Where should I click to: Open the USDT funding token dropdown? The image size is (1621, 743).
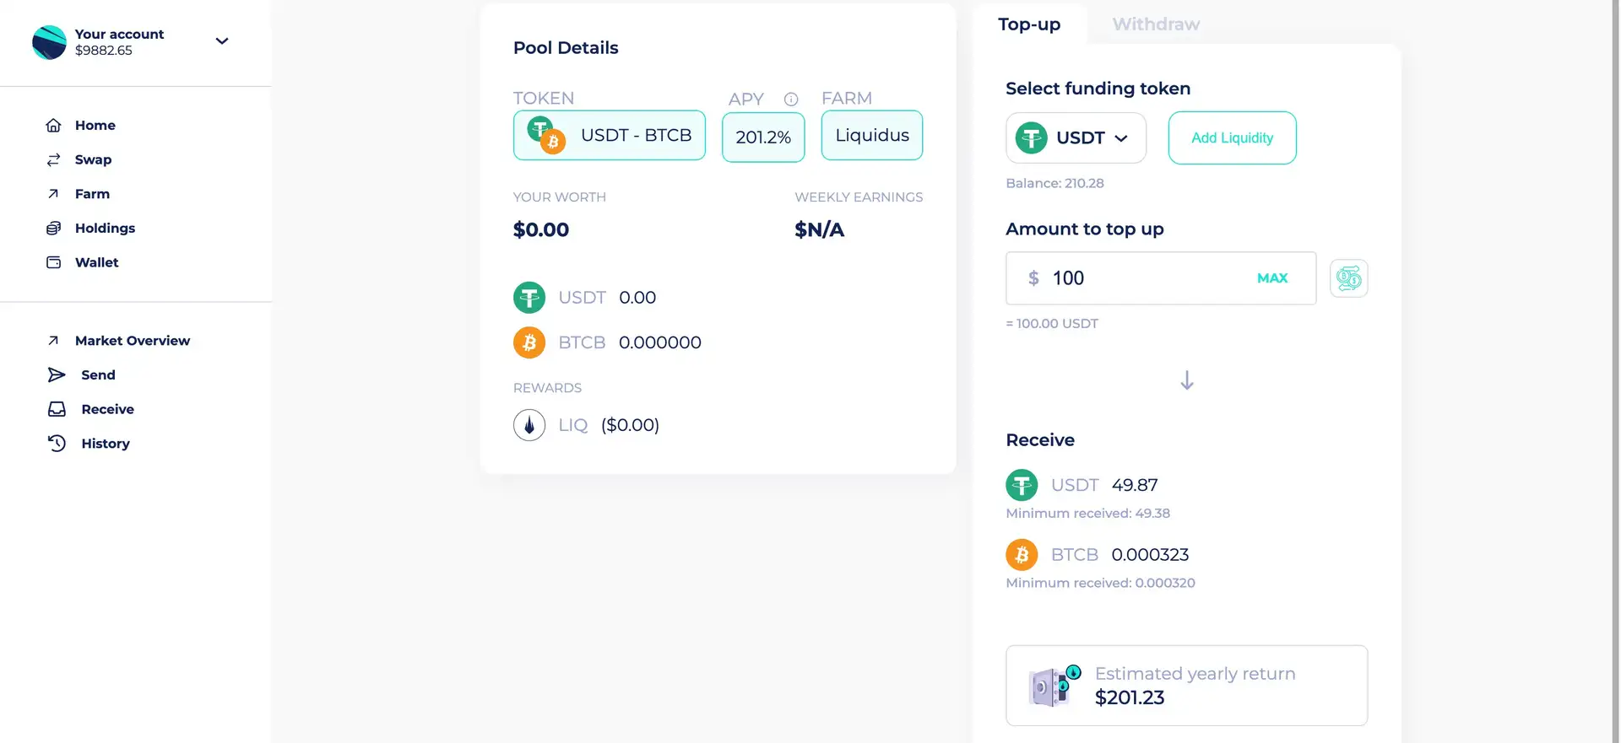point(1076,138)
